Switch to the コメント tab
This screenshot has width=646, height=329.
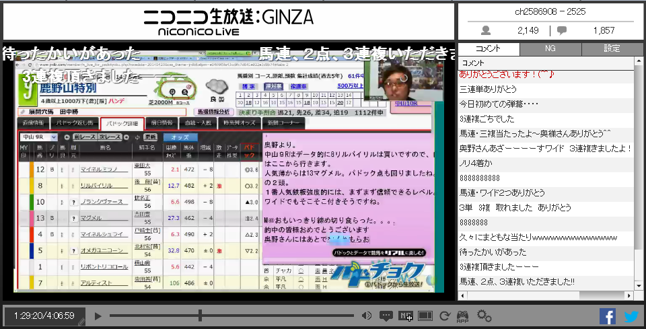tap(489, 48)
